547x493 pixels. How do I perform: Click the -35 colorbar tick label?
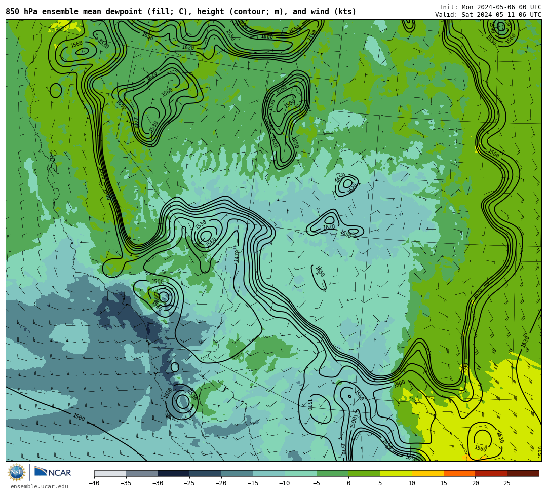[x=126, y=483]
